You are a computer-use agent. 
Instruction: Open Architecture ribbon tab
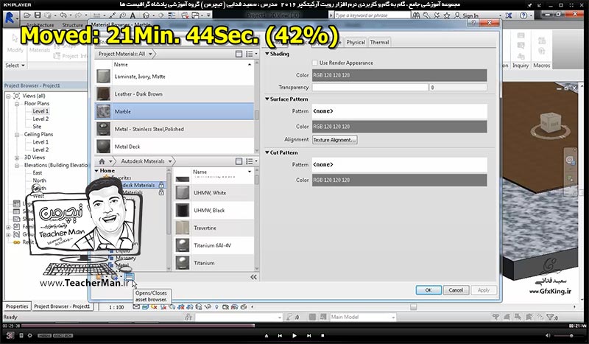coord(40,25)
